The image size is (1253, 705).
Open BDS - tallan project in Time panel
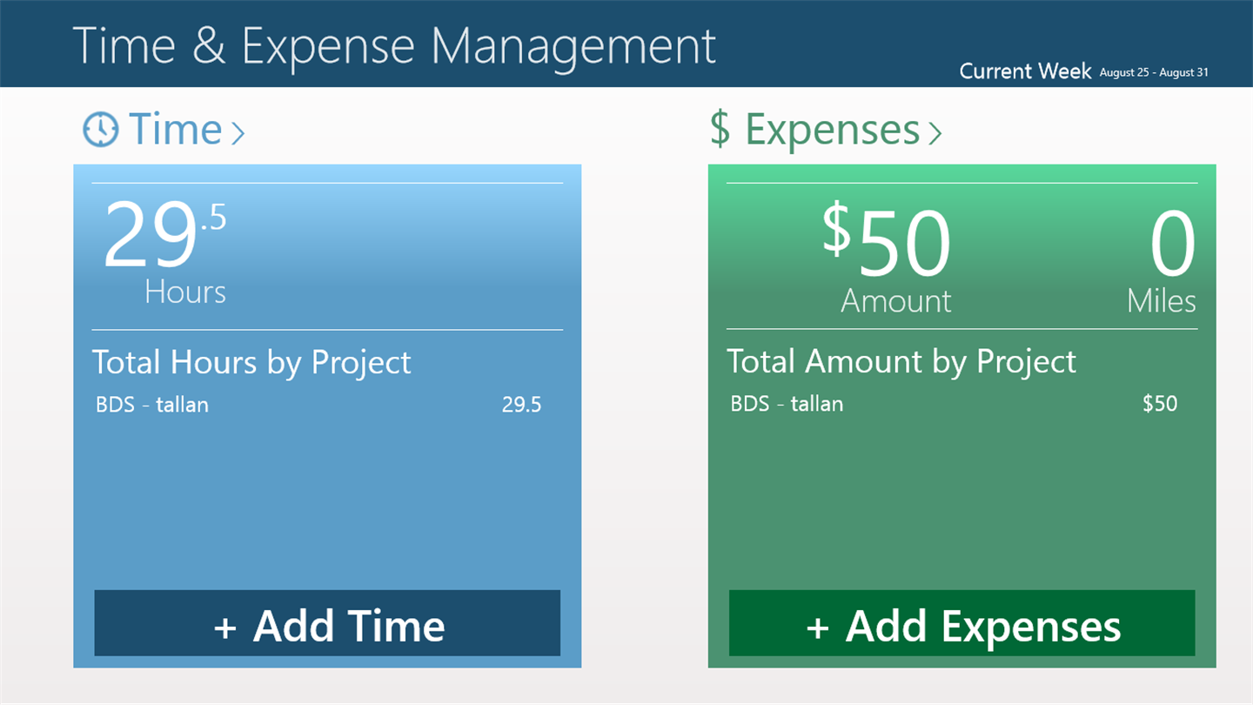(x=152, y=405)
